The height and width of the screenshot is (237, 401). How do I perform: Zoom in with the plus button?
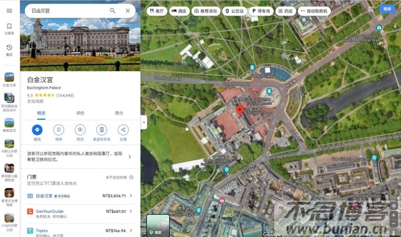point(394,215)
